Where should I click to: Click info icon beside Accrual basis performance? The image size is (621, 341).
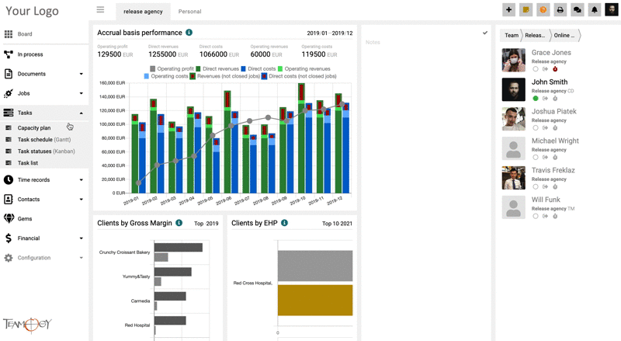189,33
